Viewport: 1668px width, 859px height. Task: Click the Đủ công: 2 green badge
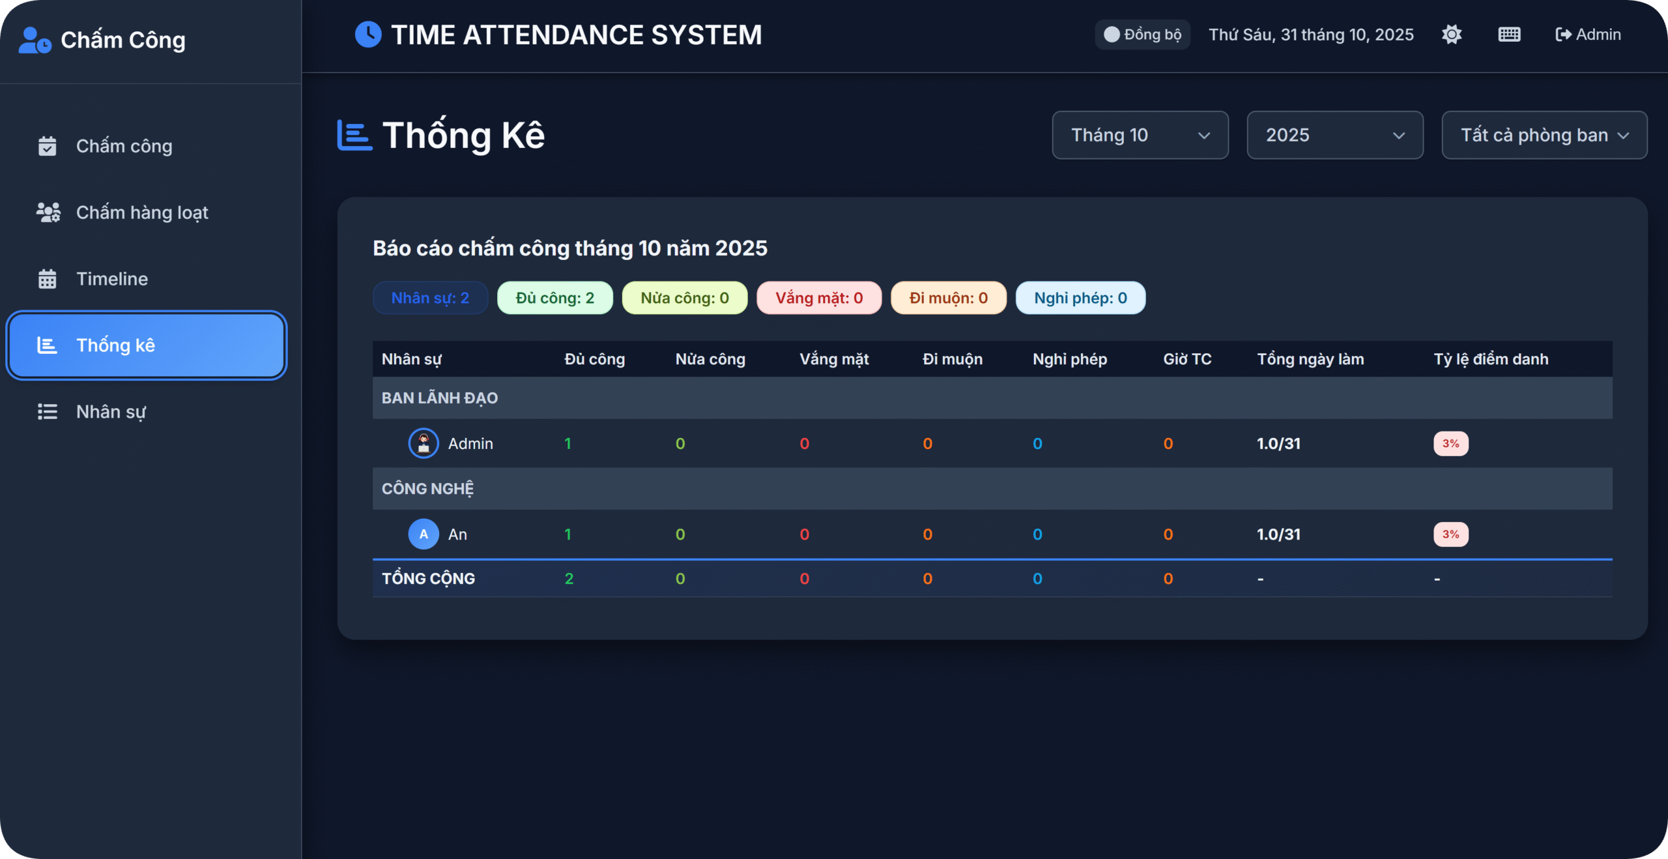pyautogui.click(x=554, y=298)
